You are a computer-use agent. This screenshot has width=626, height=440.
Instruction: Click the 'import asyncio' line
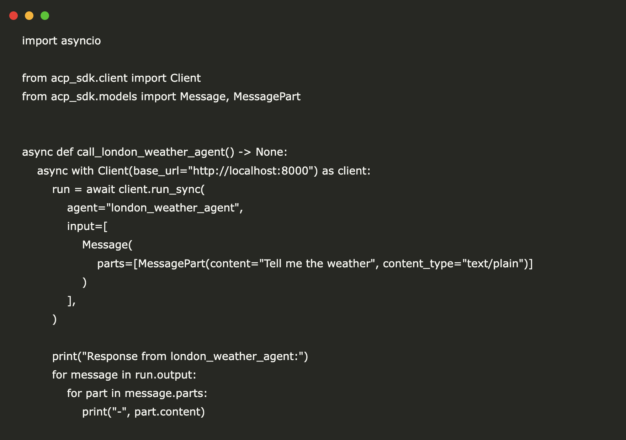click(61, 41)
